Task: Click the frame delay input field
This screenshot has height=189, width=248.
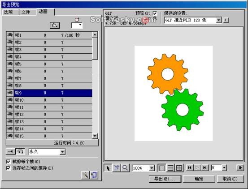Action: [77, 26]
